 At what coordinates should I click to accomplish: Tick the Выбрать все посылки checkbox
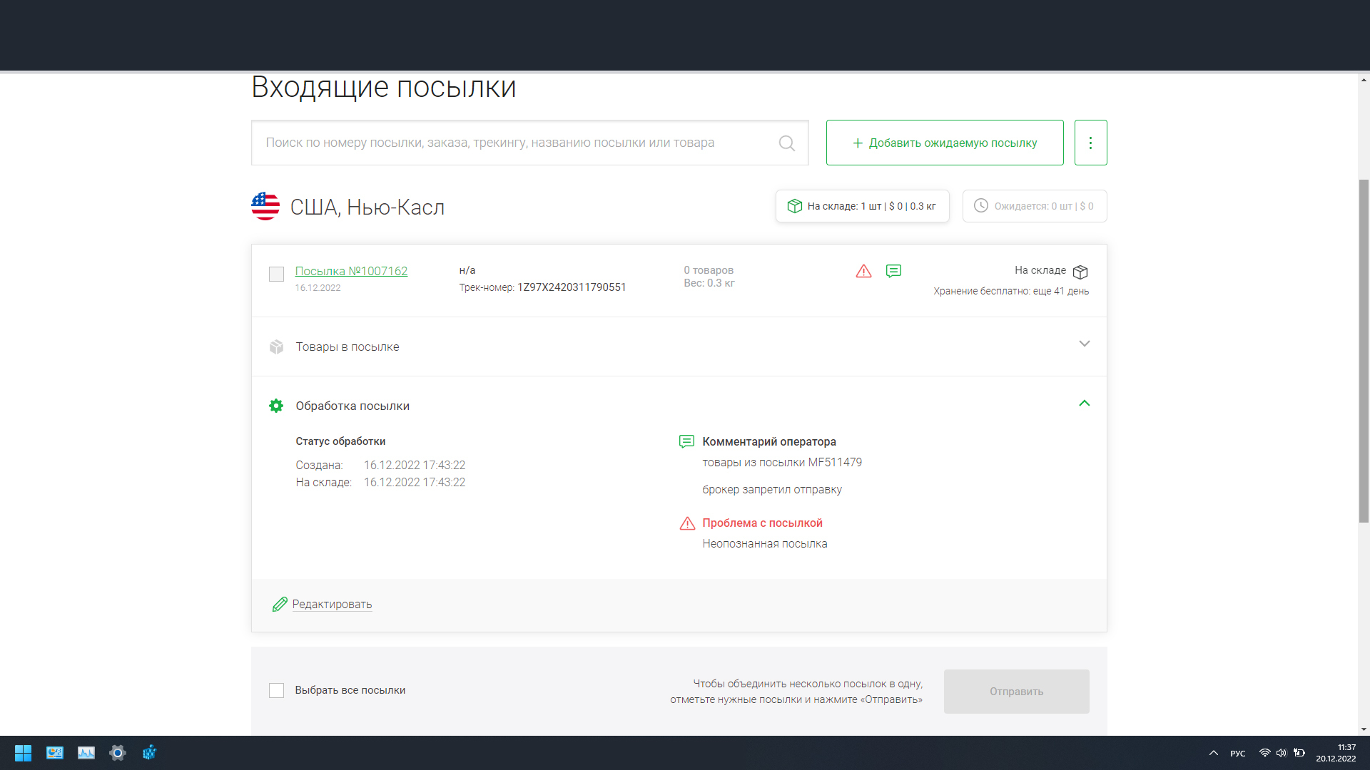pyautogui.click(x=276, y=691)
